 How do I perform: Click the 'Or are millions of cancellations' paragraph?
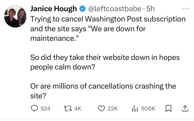103,91
